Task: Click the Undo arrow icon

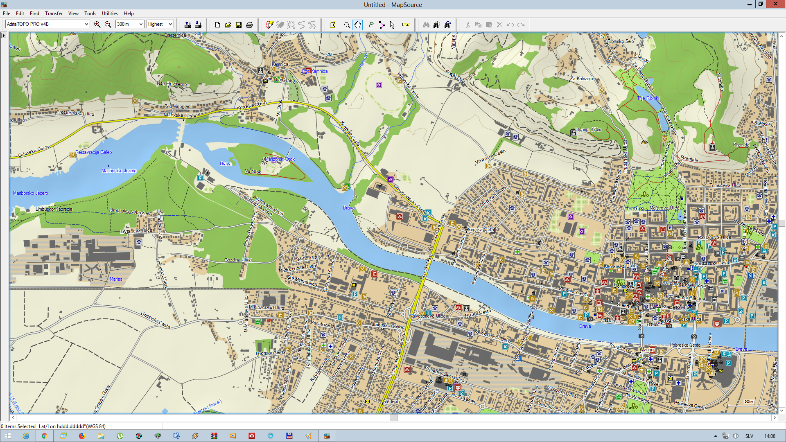Action: coord(510,25)
